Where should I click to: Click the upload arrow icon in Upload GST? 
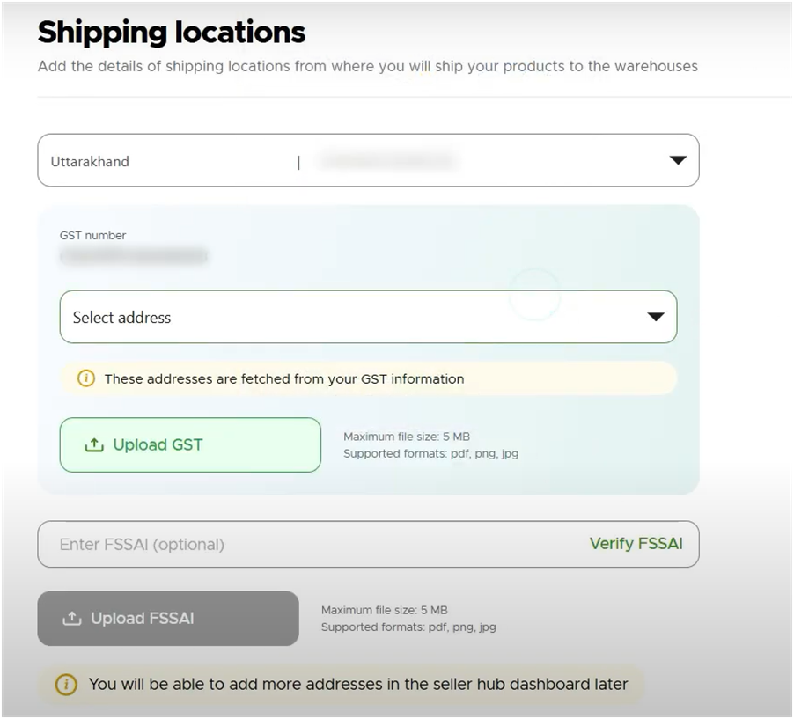click(94, 445)
